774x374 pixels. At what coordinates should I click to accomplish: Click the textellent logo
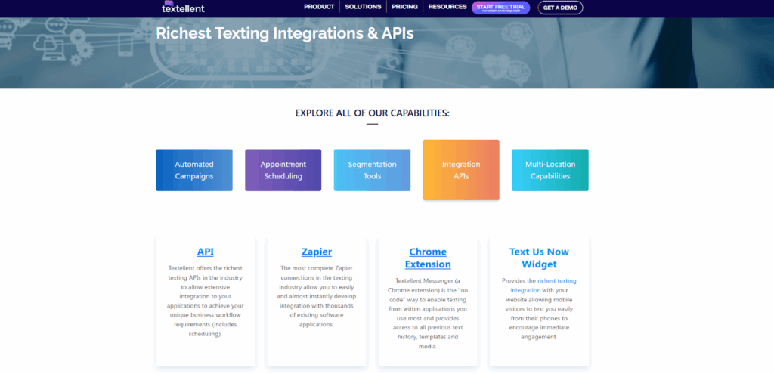coord(183,7)
